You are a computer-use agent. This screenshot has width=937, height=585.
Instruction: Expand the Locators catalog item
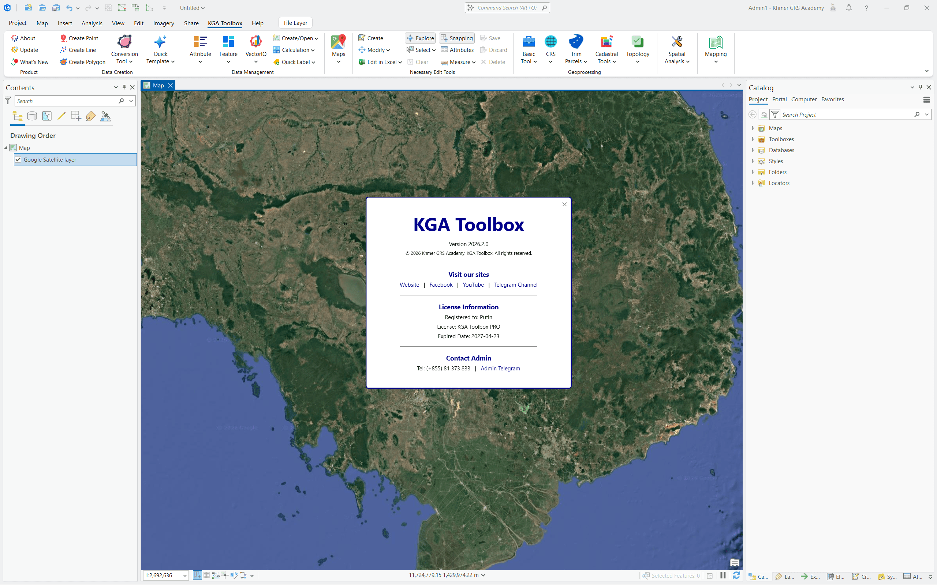coord(753,182)
